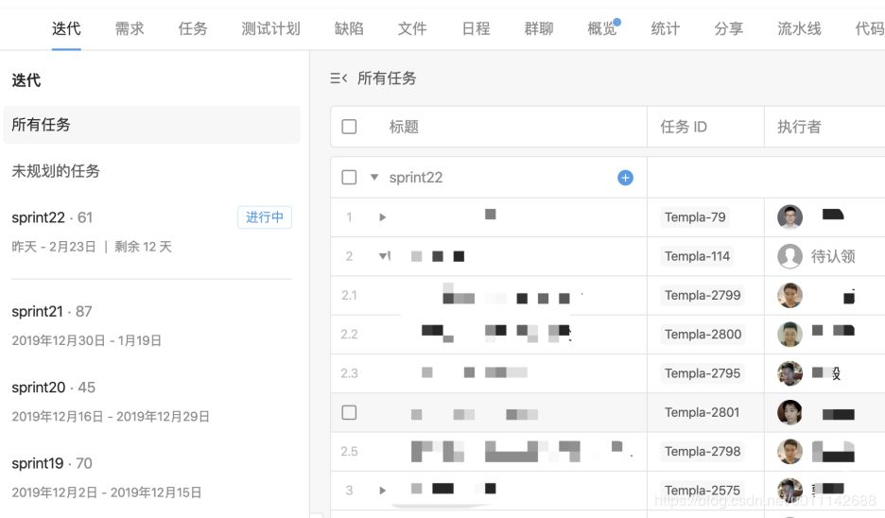The image size is (885, 518).
Task: Click task ID Templa-2800
Action: (x=703, y=334)
